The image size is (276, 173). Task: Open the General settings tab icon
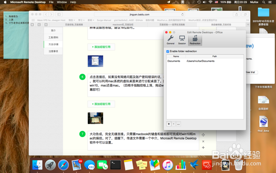170,40
